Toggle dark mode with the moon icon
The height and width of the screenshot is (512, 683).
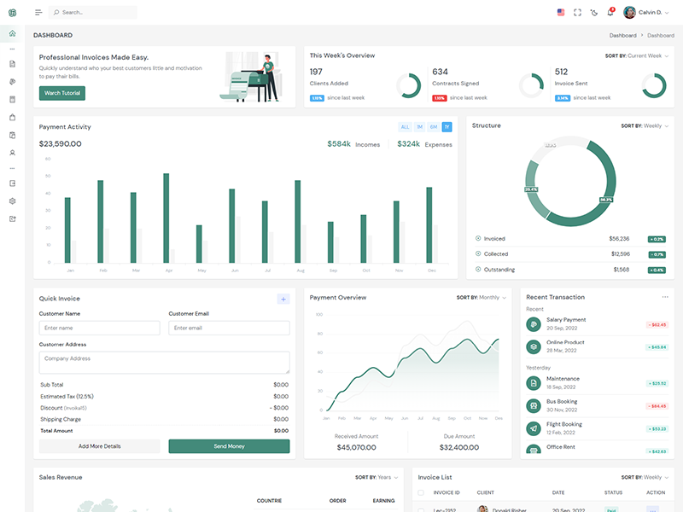click(594, 12)
